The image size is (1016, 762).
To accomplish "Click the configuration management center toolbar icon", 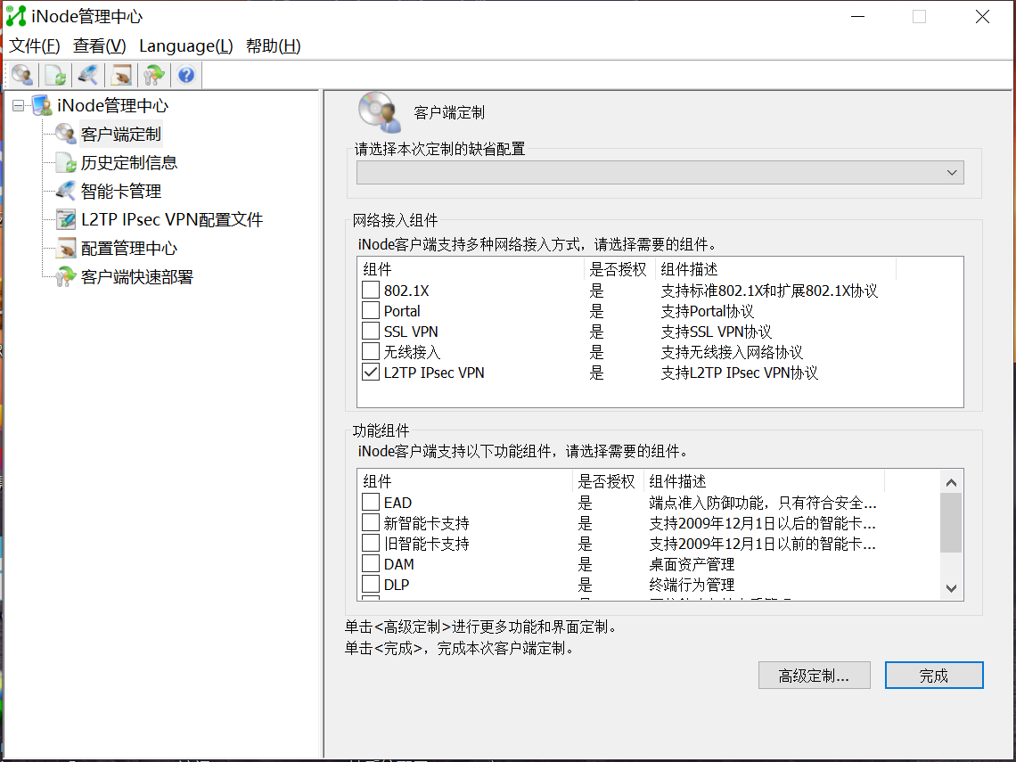I will tap(121, 75).
